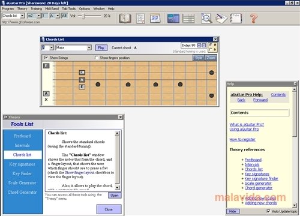The image size is (300, 216).
Task: Select Key signatures in the Tools List
Action: [22, 164]
